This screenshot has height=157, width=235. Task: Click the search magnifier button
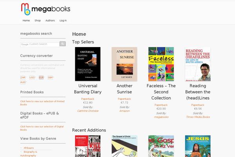(63, 44)
